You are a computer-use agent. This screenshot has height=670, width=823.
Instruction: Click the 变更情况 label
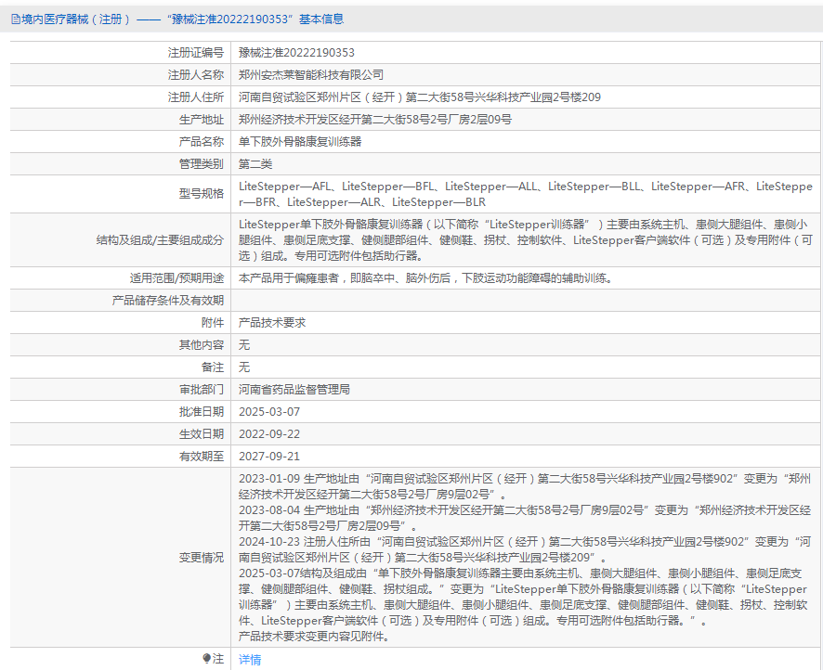(202, 558)
